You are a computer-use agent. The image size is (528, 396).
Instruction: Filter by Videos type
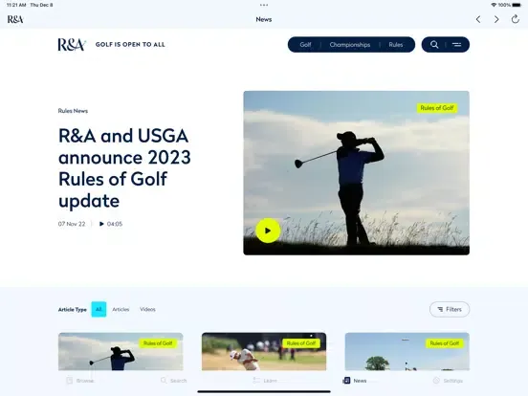tap(147, 309)
